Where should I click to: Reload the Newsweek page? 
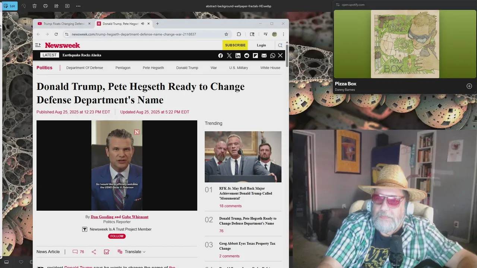pyautogui.click(x=56, y=34)
